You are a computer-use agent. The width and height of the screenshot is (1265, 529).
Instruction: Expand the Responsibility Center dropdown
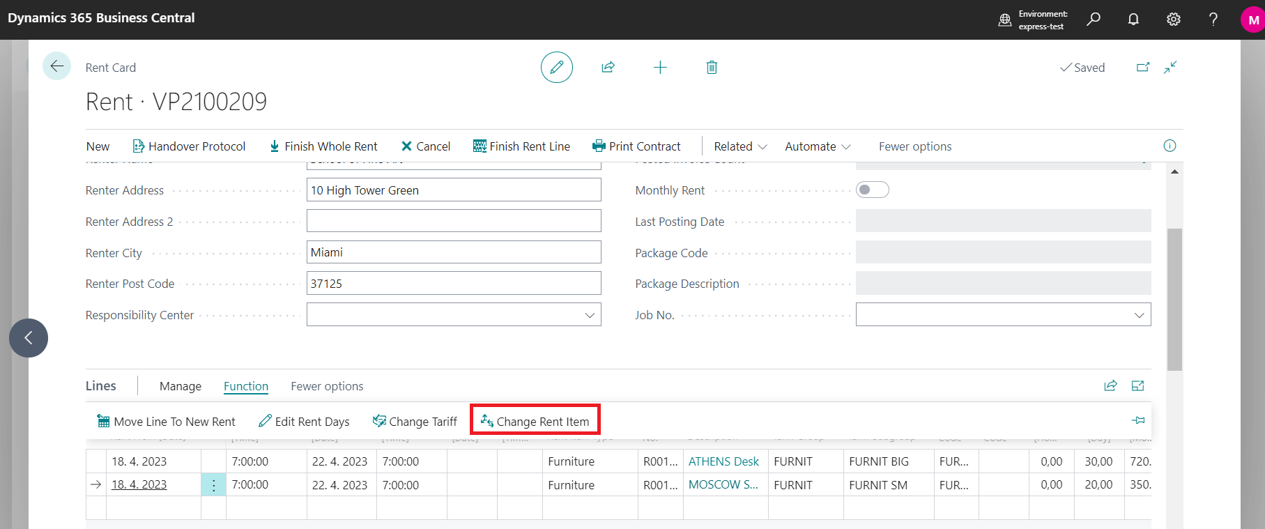589,315
